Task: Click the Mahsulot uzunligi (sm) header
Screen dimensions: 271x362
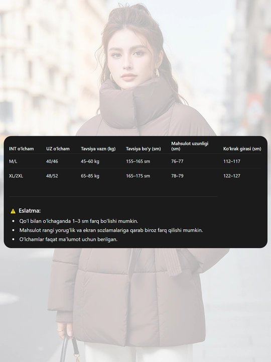Action: click(190, 146)
